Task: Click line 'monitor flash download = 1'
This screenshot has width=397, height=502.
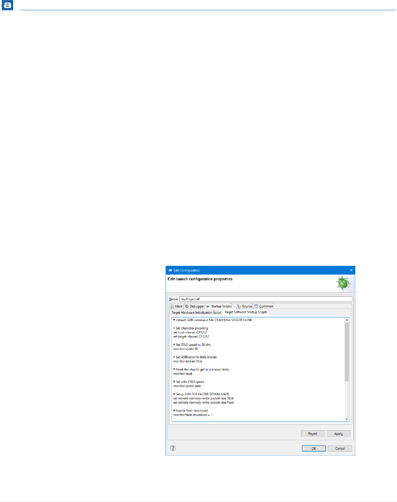Action: coord(193,415)
